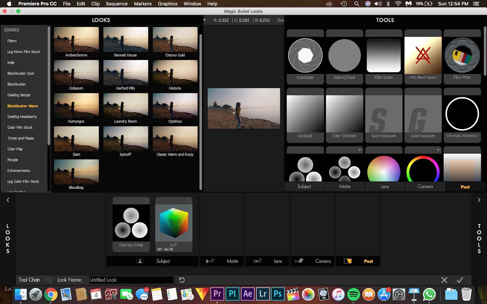Select the Subject section in tool chain
This screenshot has width=487, height=304.
coord(152,261)
